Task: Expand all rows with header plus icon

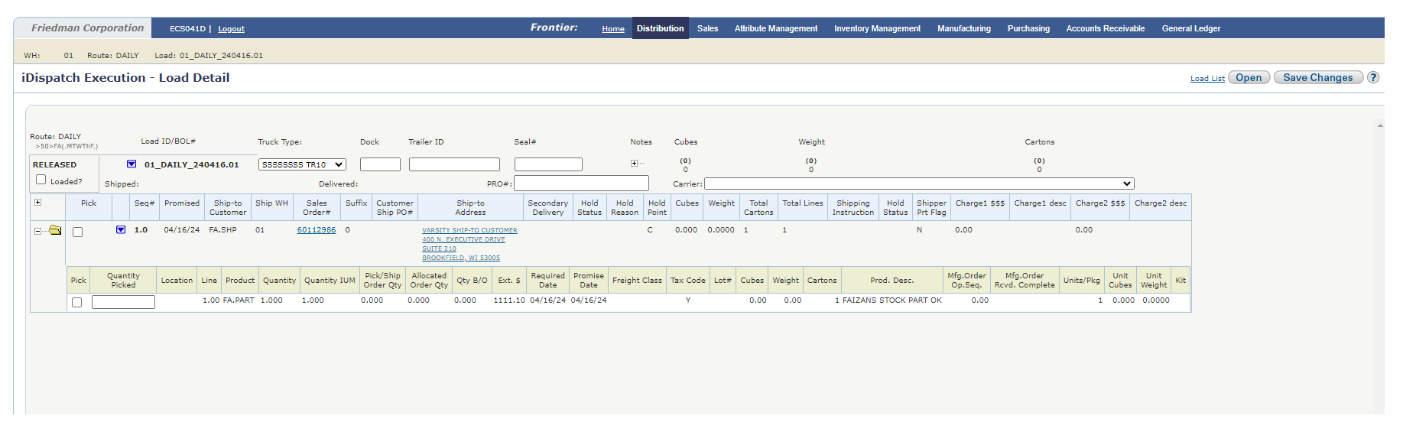Action: click(37, 203)
